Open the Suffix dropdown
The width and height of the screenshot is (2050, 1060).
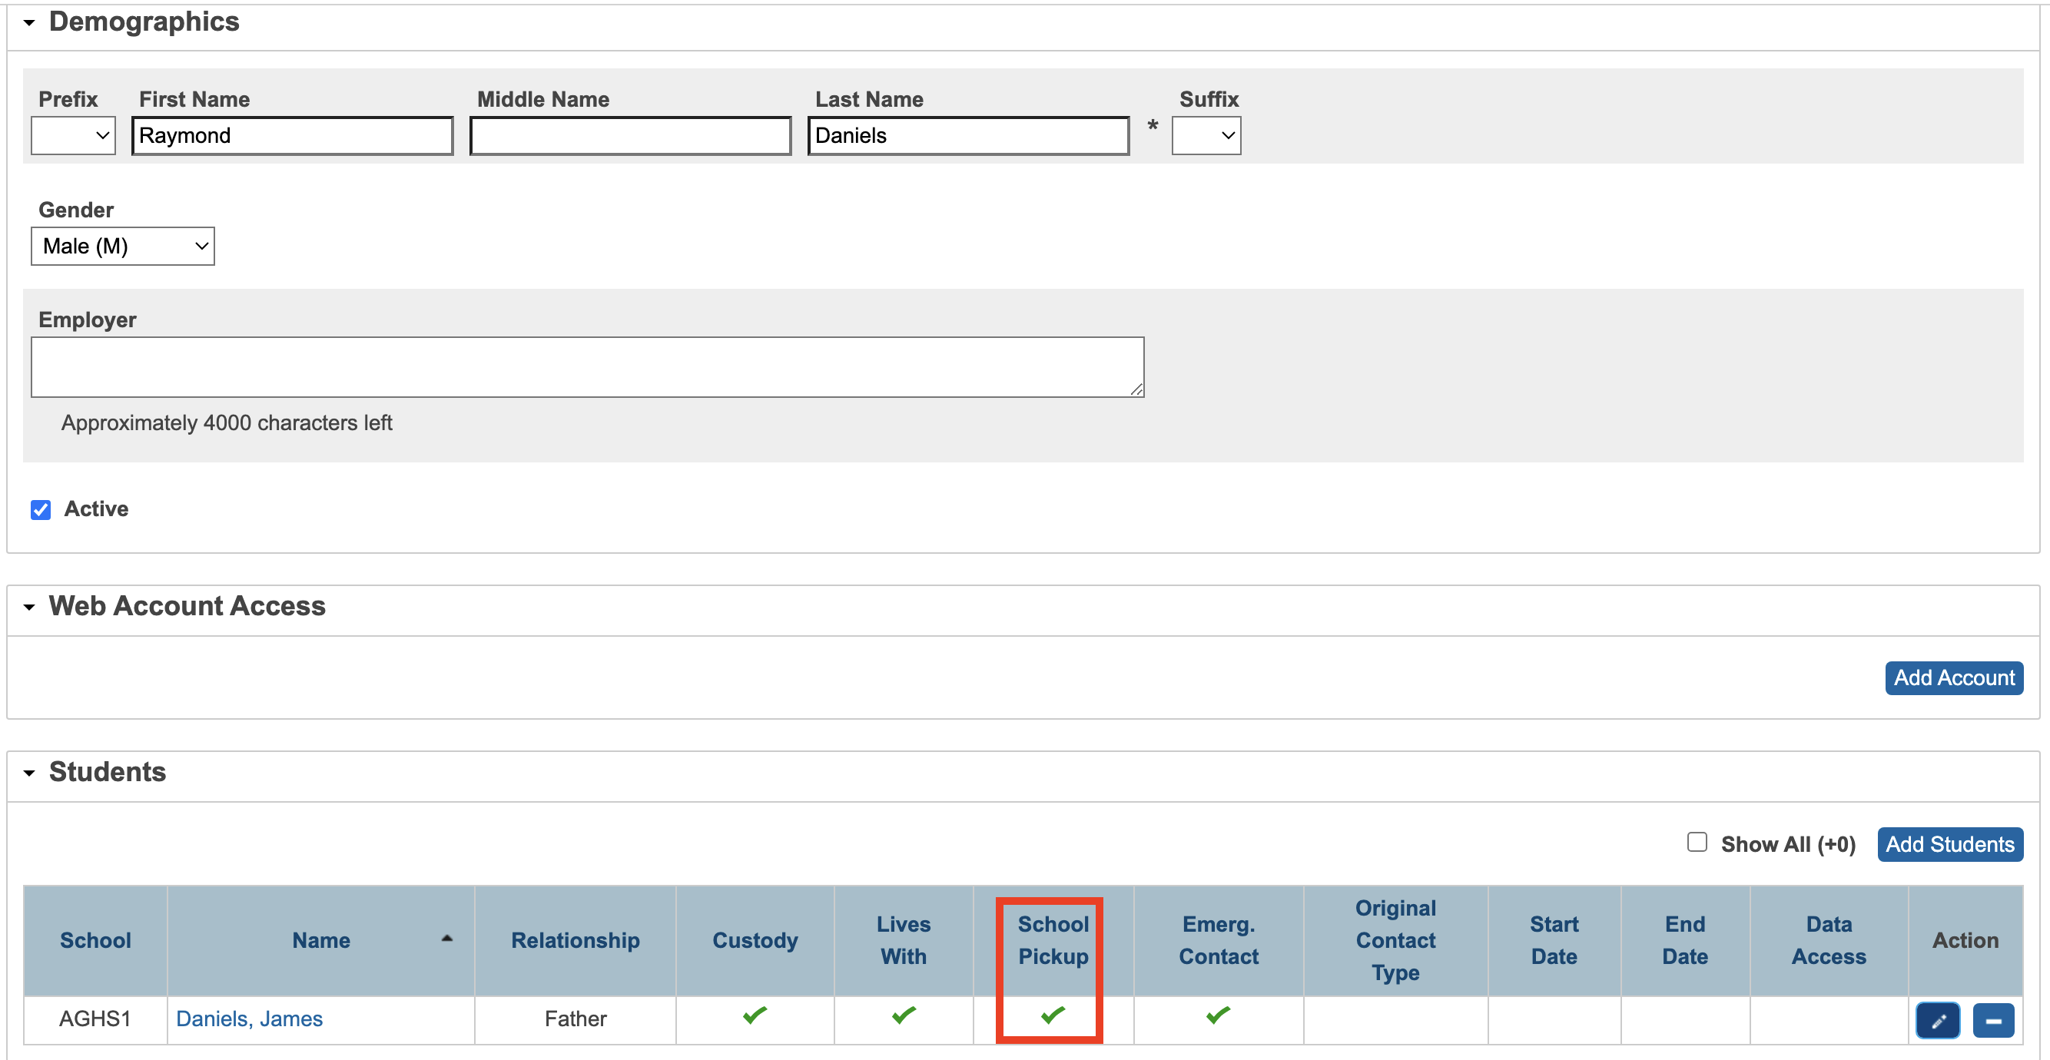(1206, 135)
